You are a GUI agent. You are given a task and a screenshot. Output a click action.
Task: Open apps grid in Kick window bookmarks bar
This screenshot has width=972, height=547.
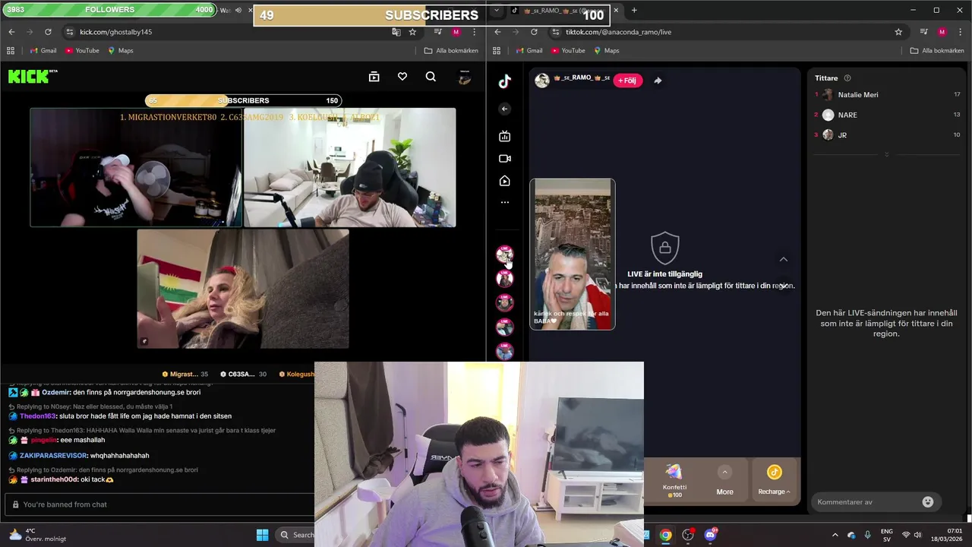pyautogui.click(x=11, y=50)
